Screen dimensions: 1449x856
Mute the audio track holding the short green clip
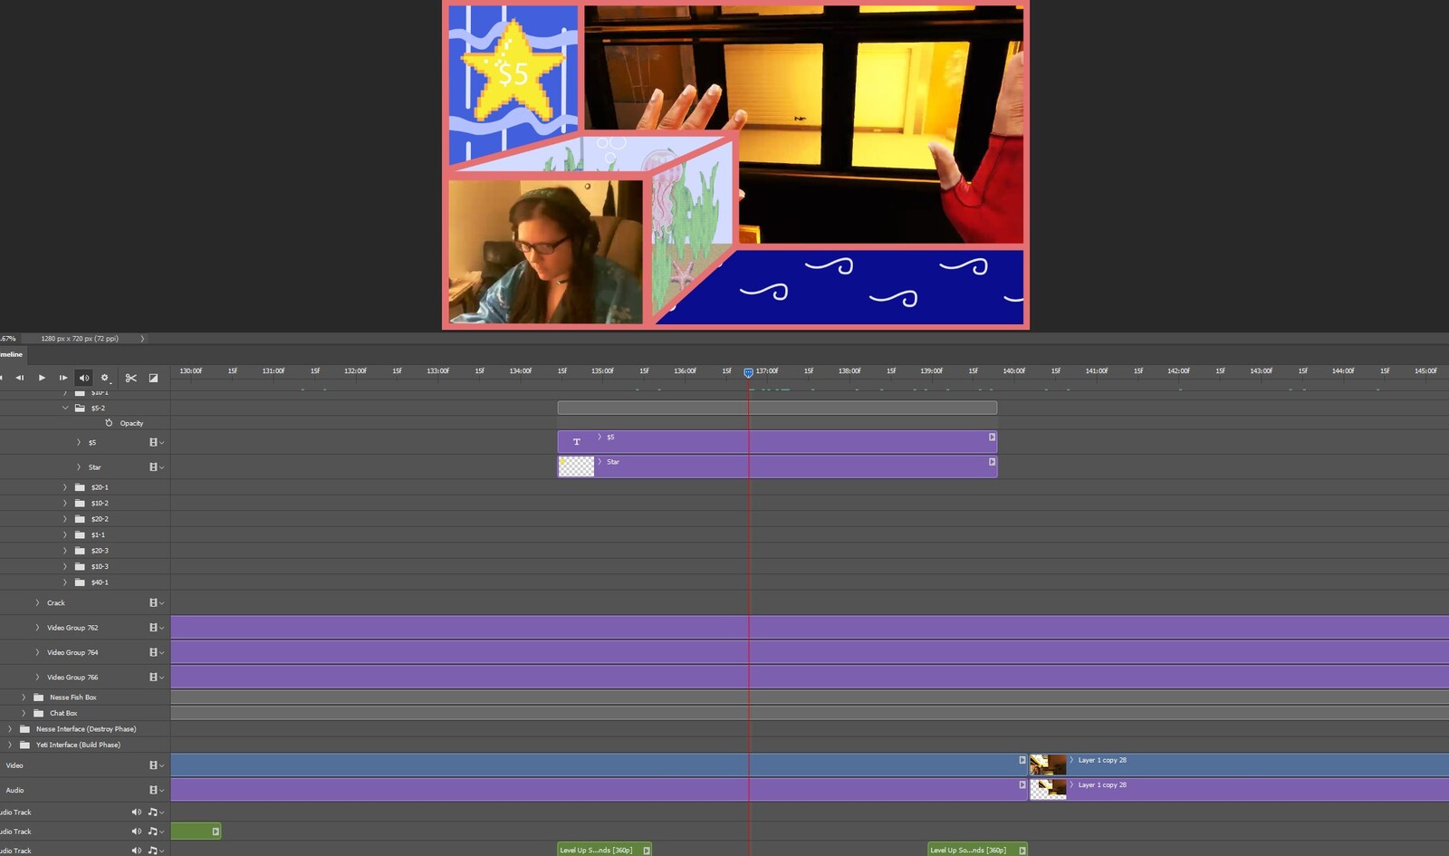[136, 831]
